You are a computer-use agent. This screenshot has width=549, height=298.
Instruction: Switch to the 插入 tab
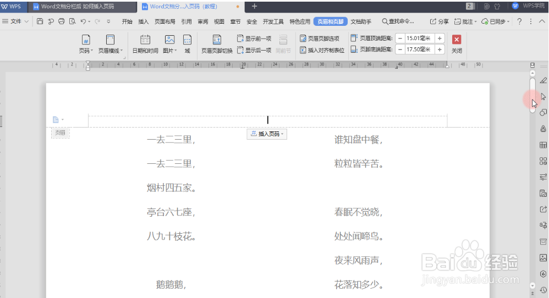click(143, 21)
